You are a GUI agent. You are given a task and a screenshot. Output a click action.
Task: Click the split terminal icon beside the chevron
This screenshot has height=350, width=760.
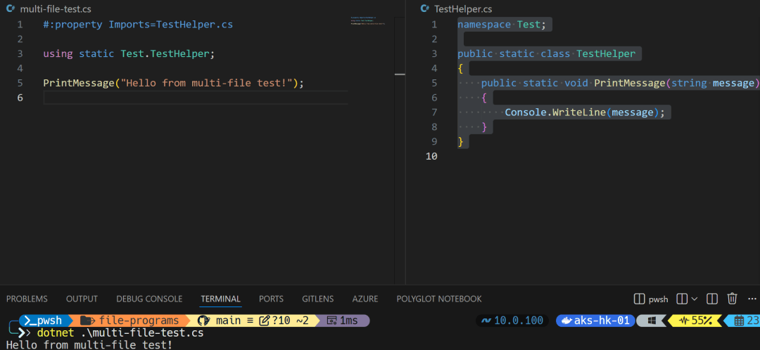(682, 299)
